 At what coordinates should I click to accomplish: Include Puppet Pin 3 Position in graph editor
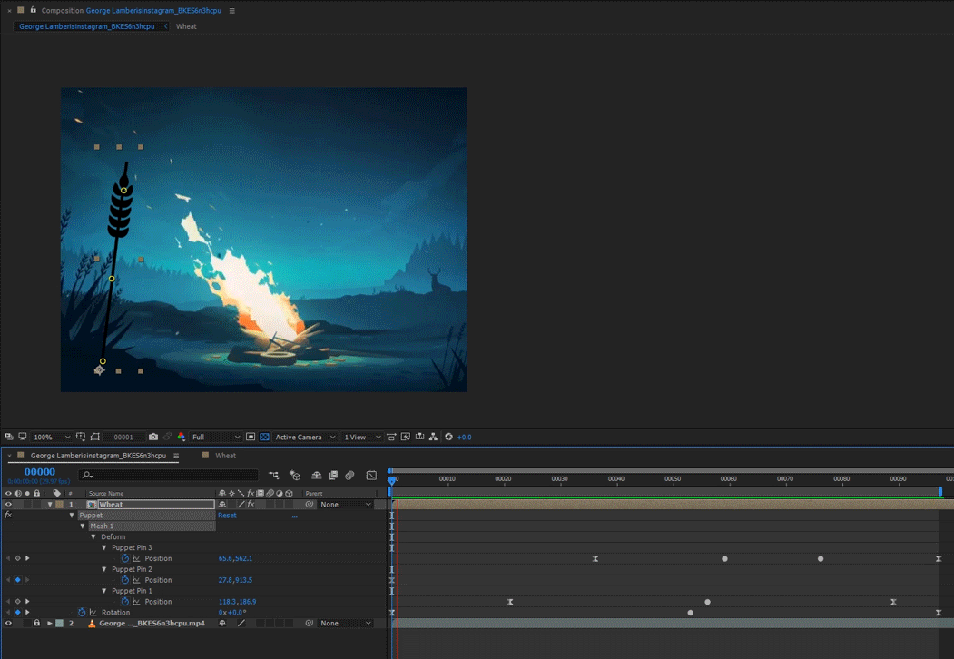(136, 558)
